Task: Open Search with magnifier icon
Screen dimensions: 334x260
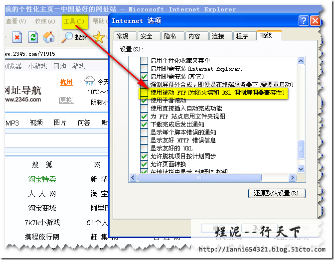Action: tap(67, 37)
